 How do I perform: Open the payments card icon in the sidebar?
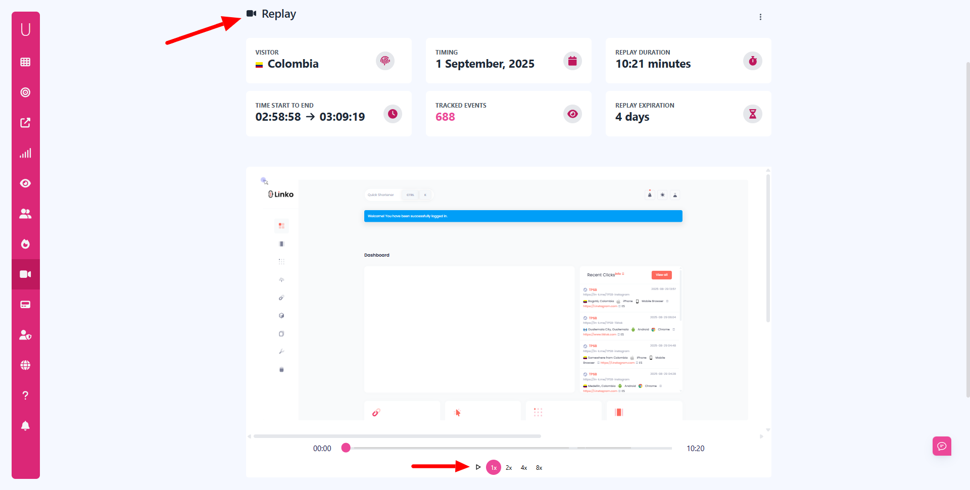25,304
